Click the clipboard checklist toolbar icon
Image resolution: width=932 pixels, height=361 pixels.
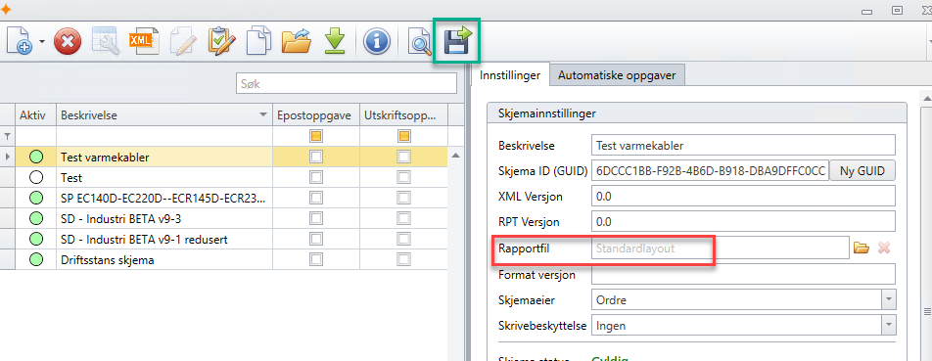(x=220, y=42)
